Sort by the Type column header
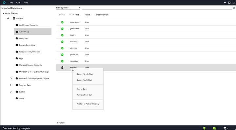The height and width of the screenshot is (130, 236). click(x=88, y=15)
